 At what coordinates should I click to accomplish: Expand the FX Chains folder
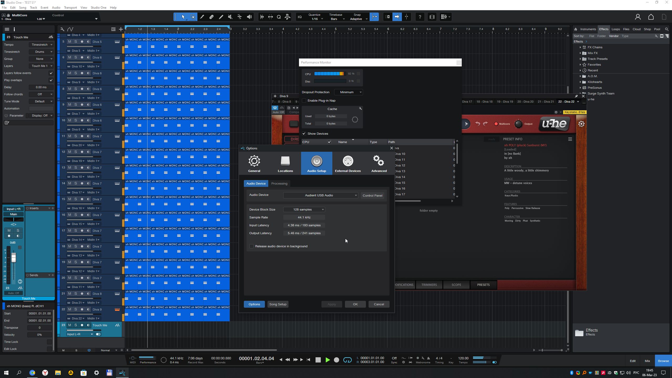580,47
